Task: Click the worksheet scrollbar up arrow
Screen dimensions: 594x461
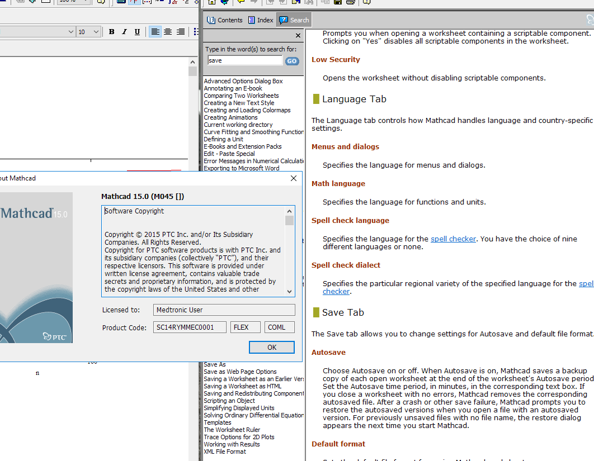Action: (x=192, y=62)
